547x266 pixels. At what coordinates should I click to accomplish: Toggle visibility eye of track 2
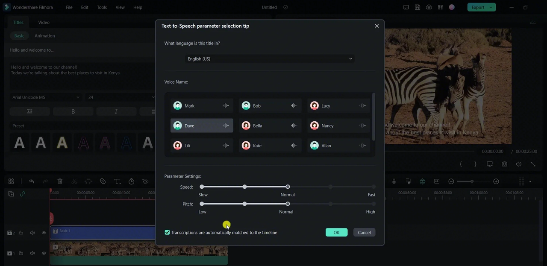(x=44, y=233)
